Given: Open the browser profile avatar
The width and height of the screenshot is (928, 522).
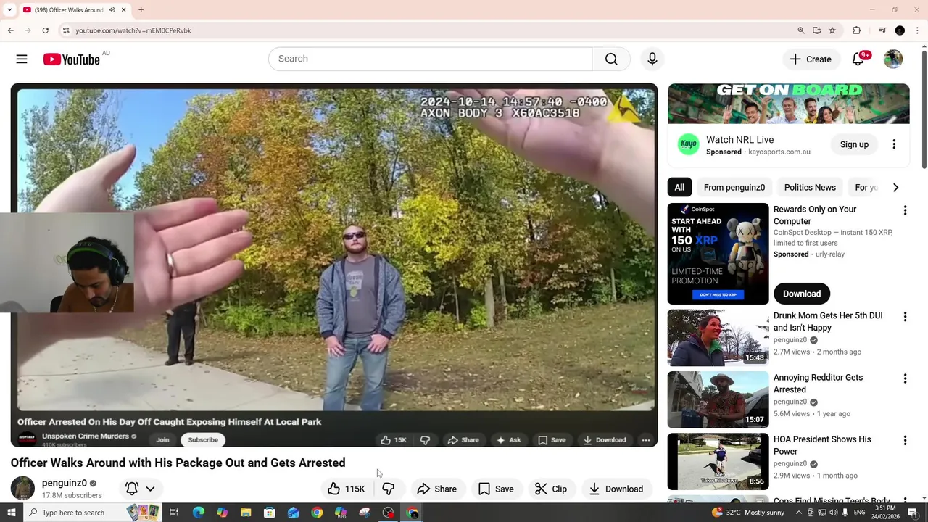Looking at the screenshot, I should (x=900, y=30).
